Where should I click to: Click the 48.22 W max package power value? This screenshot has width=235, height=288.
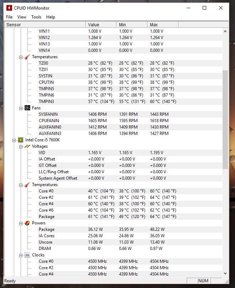click(x=157, y=229)
